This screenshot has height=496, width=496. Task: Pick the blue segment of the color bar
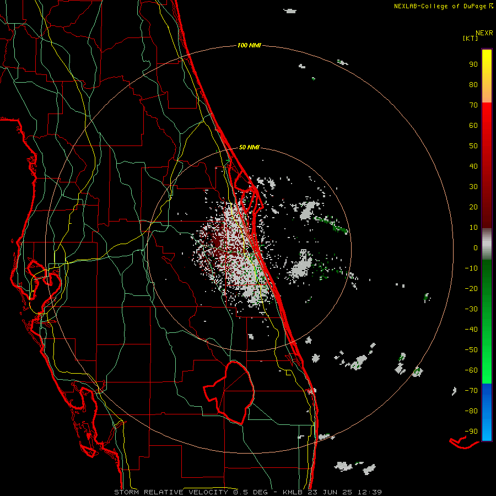coord(487,412)
